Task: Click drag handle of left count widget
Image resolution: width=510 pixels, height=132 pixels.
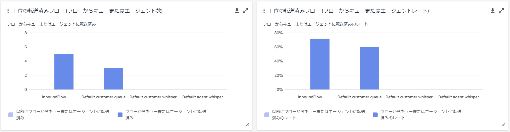Action: click(x=8, y=11)
